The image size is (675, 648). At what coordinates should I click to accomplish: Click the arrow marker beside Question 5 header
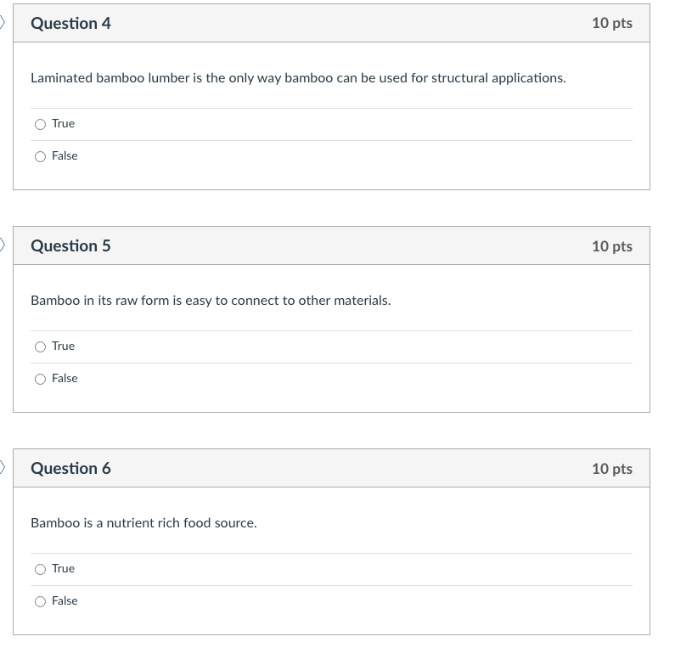3,245
